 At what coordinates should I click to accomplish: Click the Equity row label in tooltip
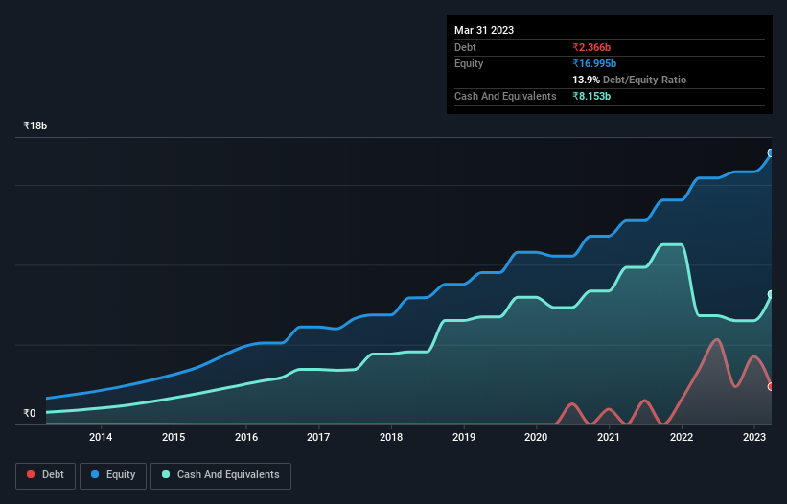point(469,63)
